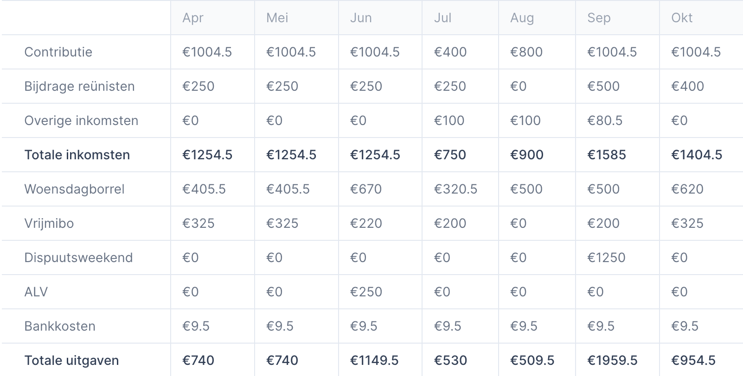Select the Mei column header

pos(277,18)
